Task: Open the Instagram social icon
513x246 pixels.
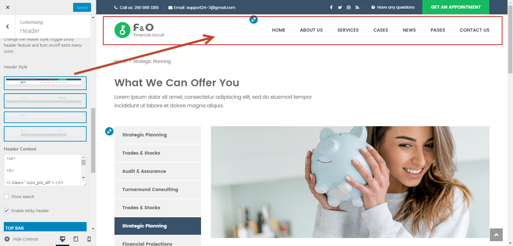Action: tap(349, 7)
